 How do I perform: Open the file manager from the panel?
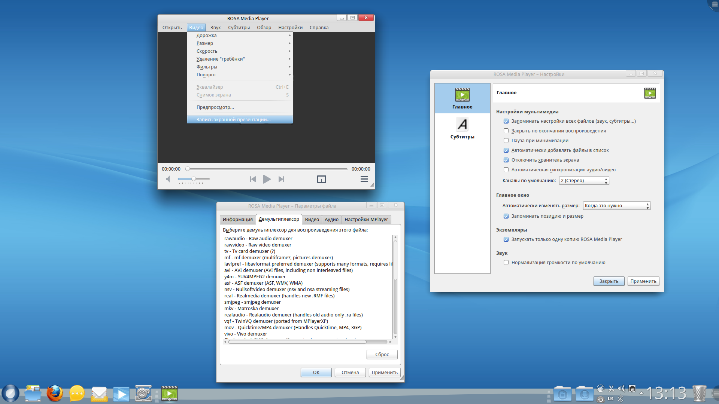(33, 394)
